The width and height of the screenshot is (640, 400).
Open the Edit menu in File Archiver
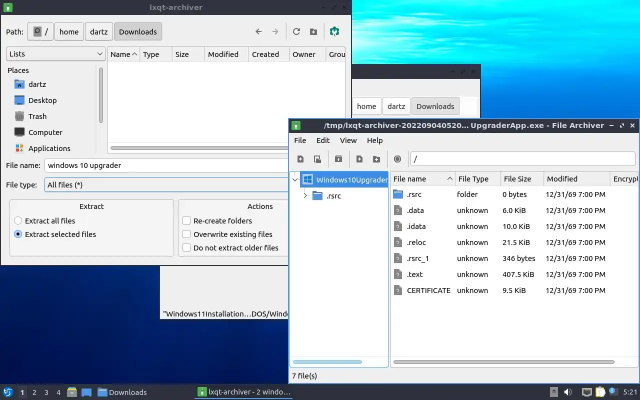[323, 140]
